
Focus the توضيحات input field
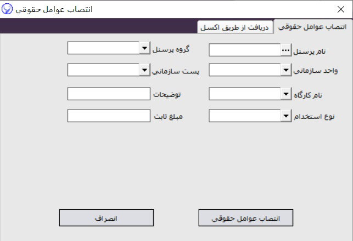click(109, 94)
